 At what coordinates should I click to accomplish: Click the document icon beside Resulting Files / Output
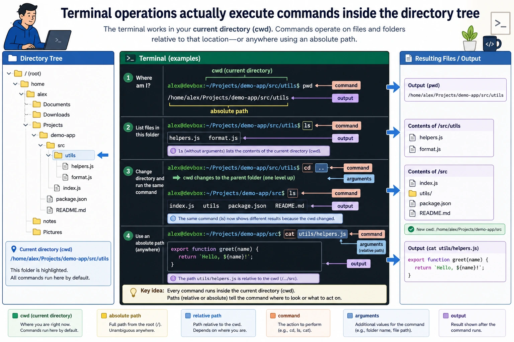click(x=408, y=58)
